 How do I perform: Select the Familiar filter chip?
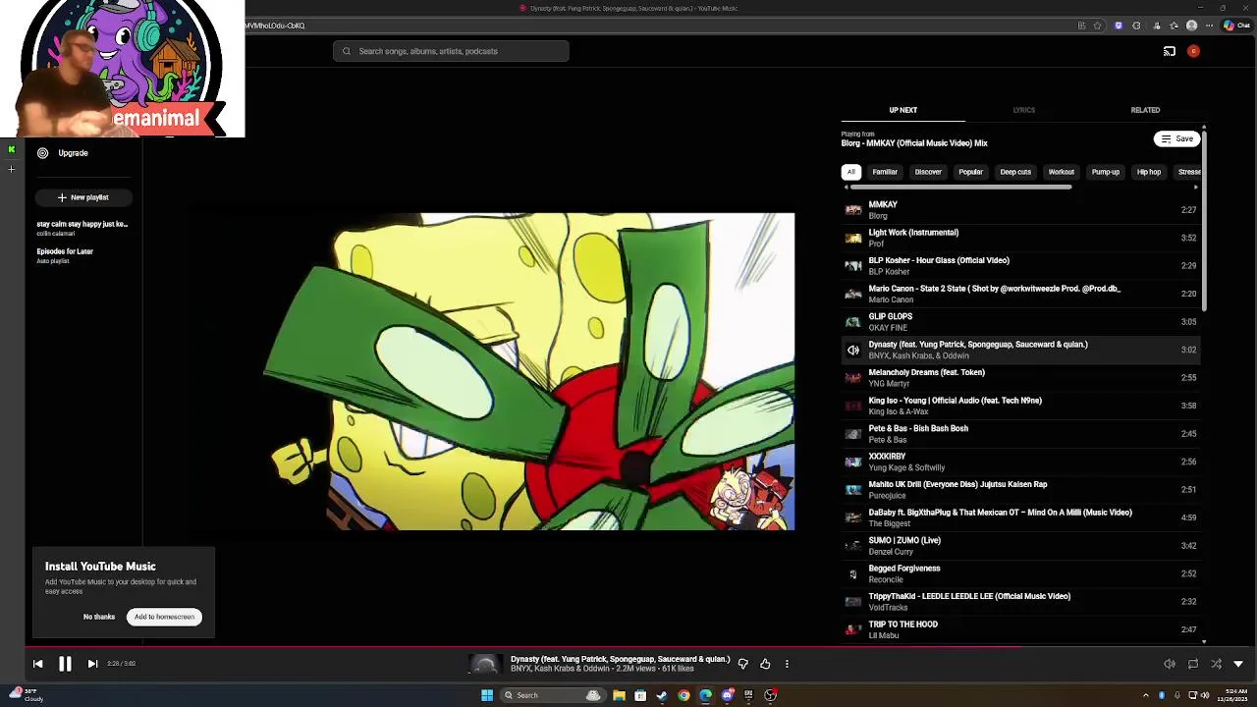tap(885, 172)
